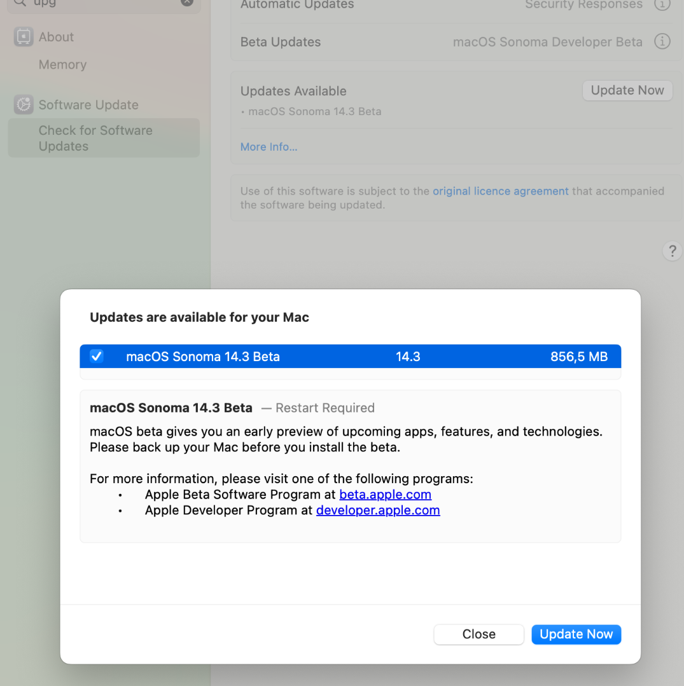Viewport: 684px width, 686px height.
Task: Open the More Info… link
Action: coord(269,147)
